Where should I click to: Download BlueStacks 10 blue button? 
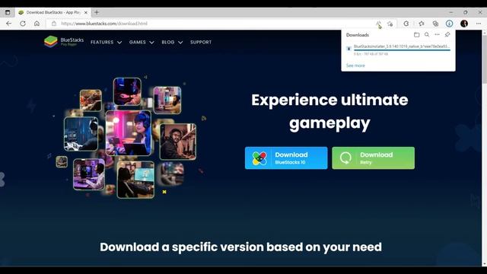286,158
